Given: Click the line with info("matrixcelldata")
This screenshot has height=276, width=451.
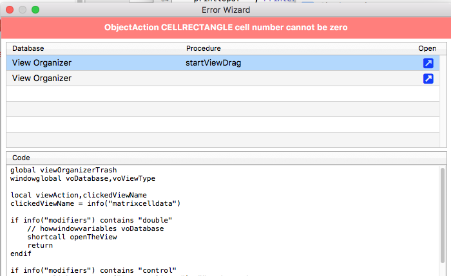Looking at the screenshot, I should (95, 203).
